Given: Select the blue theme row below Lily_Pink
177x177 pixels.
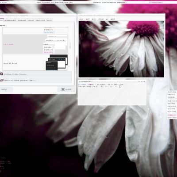Looking at the screenshot, I should (x=35, y=62).
